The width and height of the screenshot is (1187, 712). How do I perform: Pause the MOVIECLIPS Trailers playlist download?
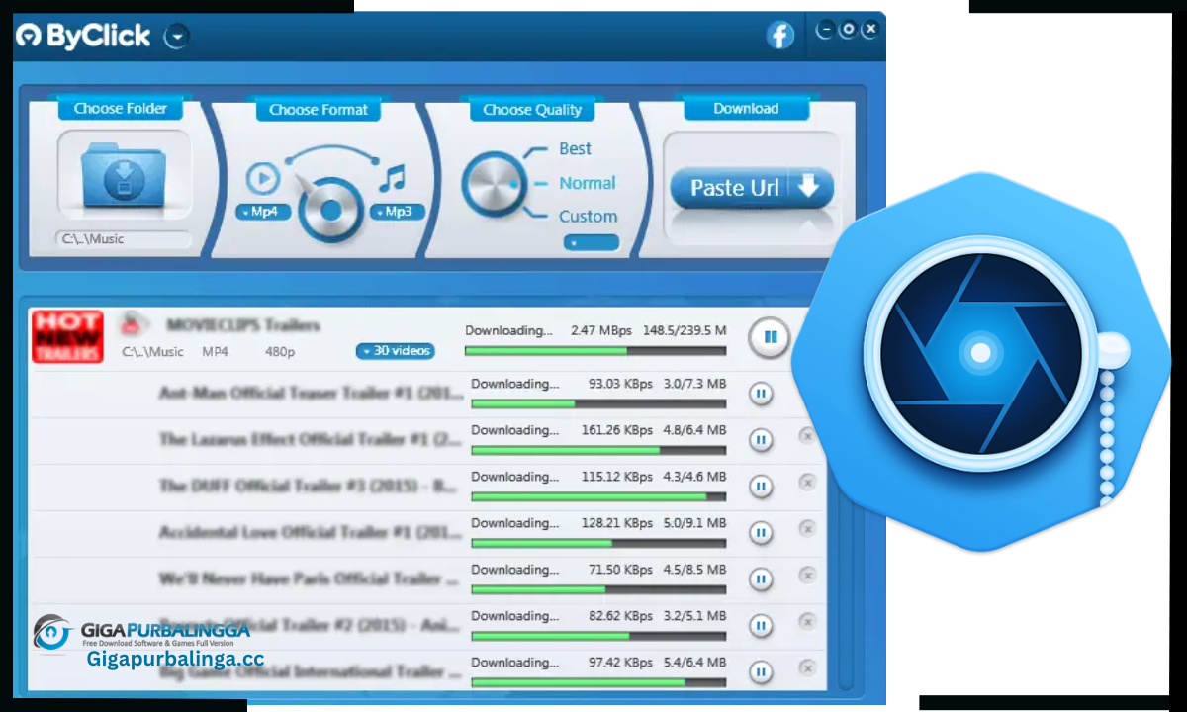click(769, 337)
